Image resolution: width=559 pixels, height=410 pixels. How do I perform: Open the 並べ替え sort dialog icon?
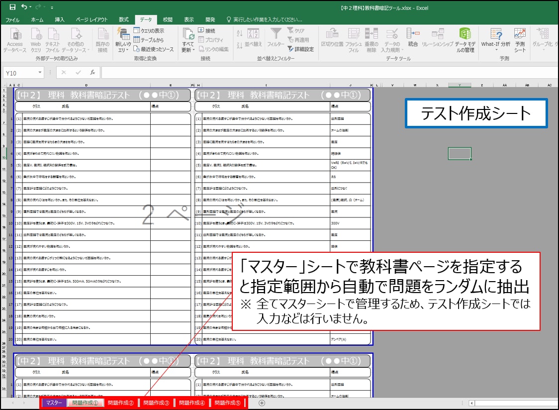[254, 37]
